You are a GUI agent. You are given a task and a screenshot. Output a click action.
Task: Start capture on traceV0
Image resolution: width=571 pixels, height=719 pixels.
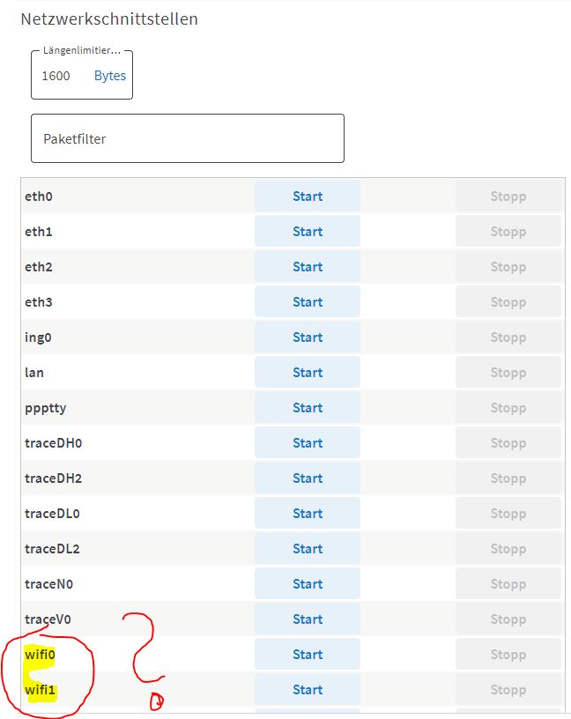coord(308,619)
